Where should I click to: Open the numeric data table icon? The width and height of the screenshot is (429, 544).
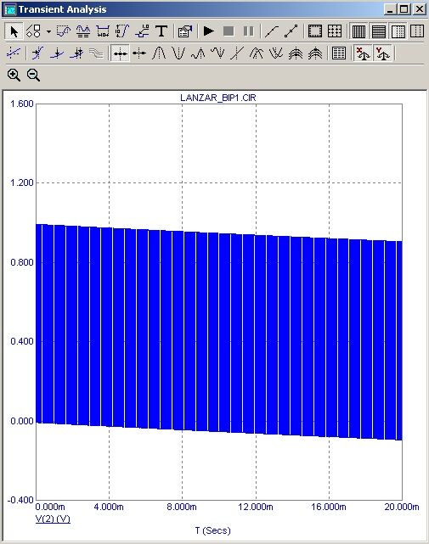(338, 53)
